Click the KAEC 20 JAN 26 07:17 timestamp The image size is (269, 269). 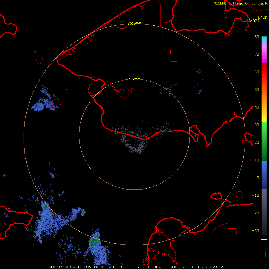196,267
